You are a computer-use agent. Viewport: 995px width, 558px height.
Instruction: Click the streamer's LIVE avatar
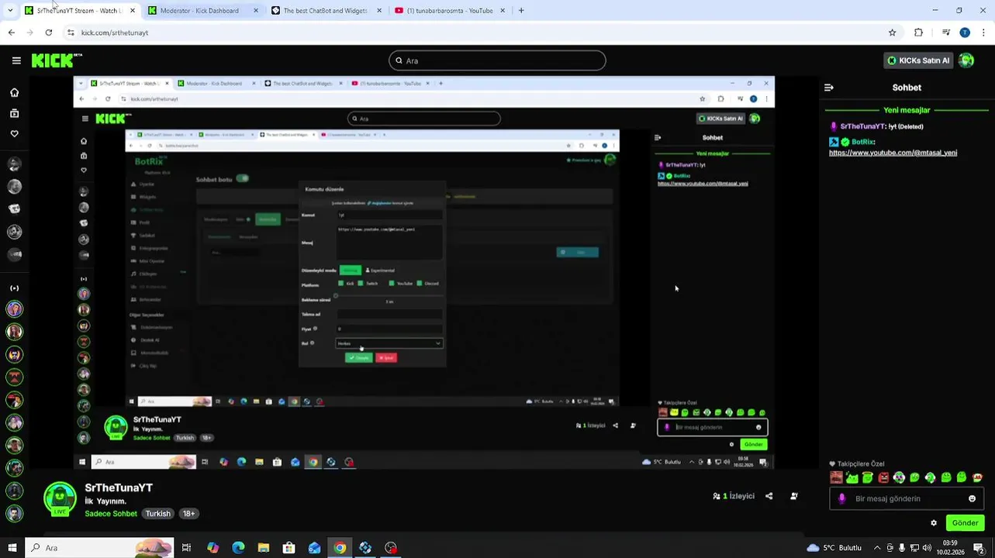click(60, 499)
